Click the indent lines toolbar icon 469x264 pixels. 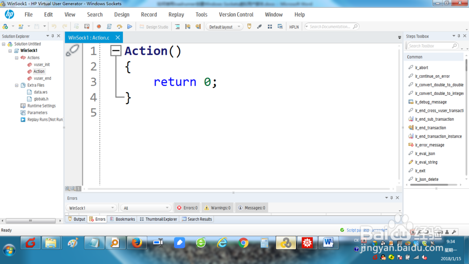(x=177, y=27)
